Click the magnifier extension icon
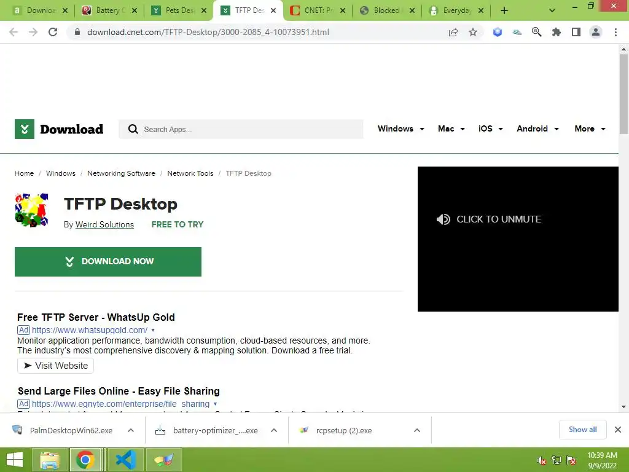629x472 pixels. pyautogui.click(x=536, y=32)
